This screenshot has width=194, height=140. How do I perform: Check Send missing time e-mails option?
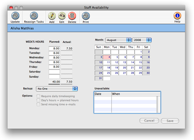38,104
